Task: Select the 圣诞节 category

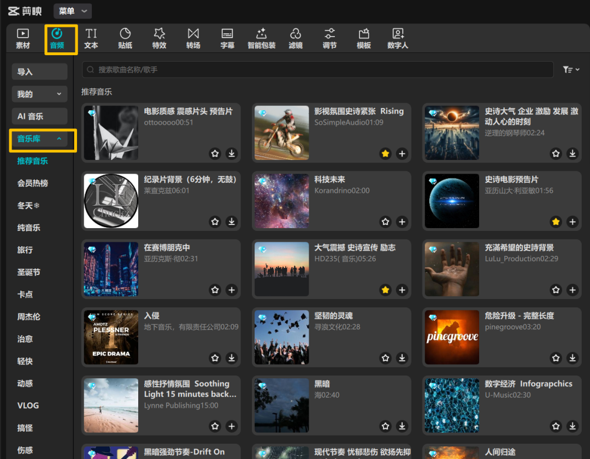Action: point(28,272)
